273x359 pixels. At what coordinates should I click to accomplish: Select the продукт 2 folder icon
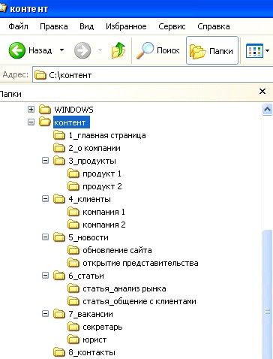coord(73,186)
